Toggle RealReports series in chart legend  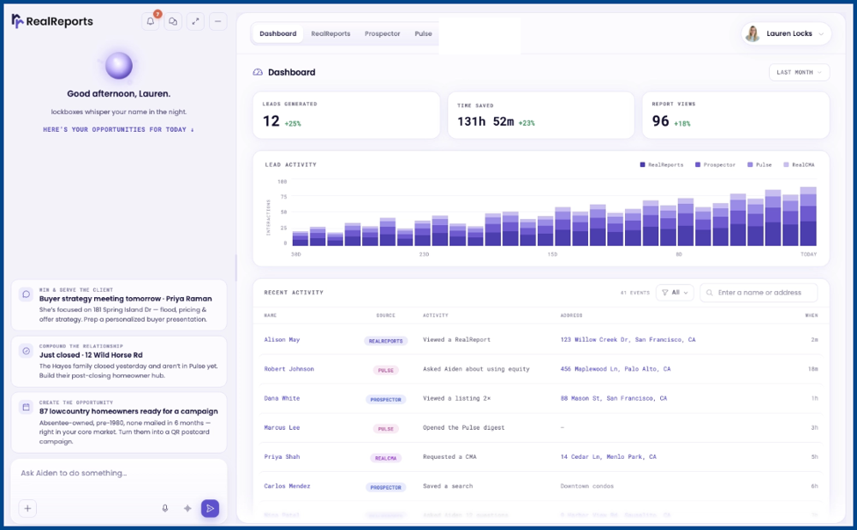coord(661,164)
